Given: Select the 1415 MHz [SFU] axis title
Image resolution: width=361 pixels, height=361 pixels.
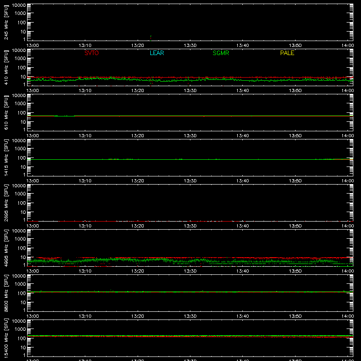Looking at the screenshot, I should click(6, 157).
